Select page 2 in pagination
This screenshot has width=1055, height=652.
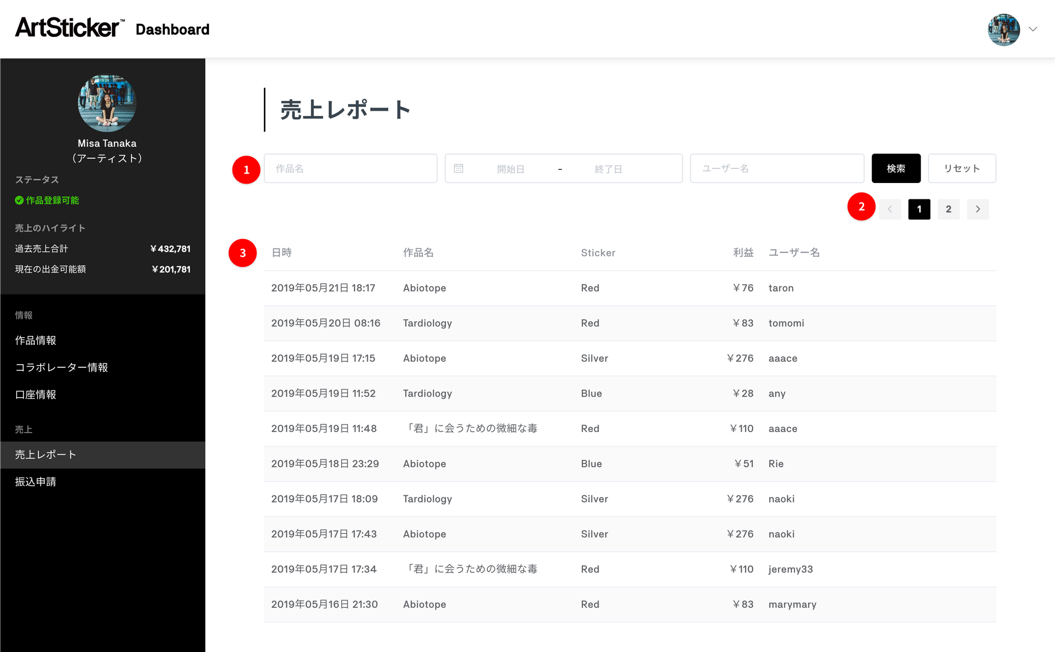(948, 209)
